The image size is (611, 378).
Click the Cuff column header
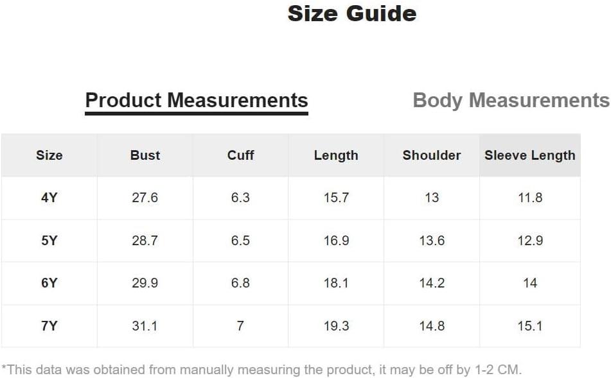[x=240, y=155]
